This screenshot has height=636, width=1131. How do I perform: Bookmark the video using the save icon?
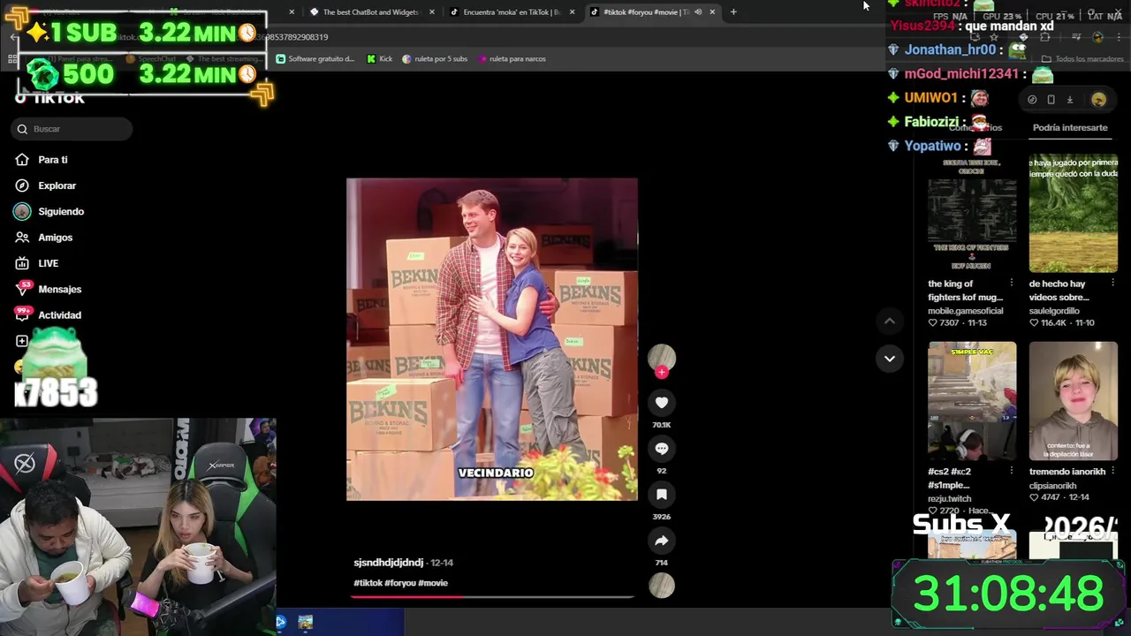pyautogui.click(x=661, y=495)
